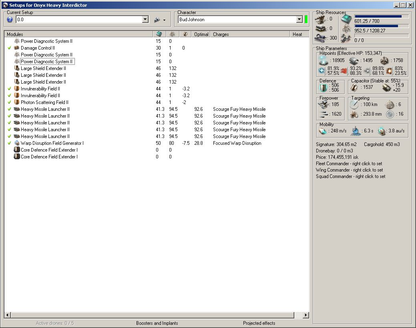This screenshot has width=416, height=328.
Task: Click the Cargohold: 450 m3 text
Action: pyautogui.click(x=382, y=144)
